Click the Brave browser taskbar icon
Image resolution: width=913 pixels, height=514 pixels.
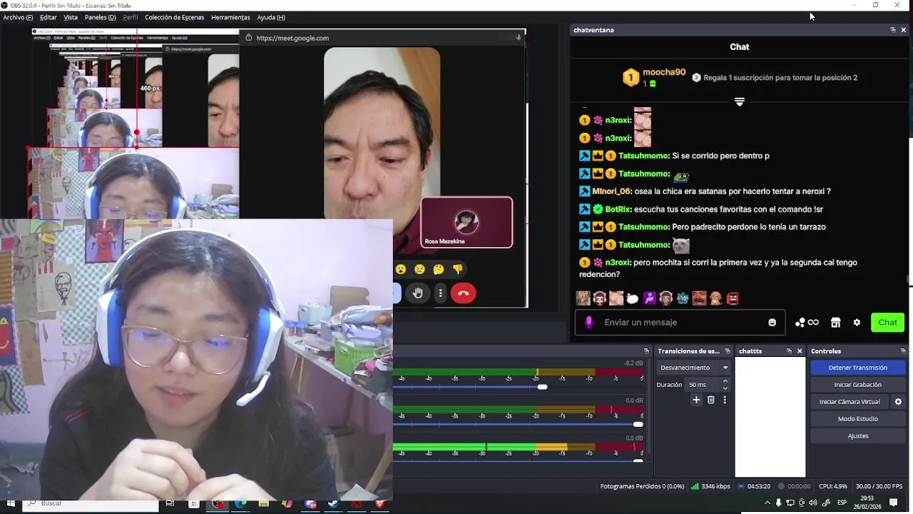pyautogui.click(x=379, y=503)
